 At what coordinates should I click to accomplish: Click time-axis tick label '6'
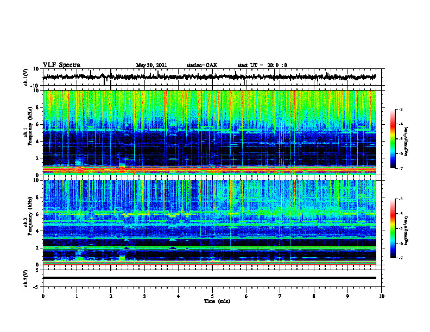coord(246,296)
